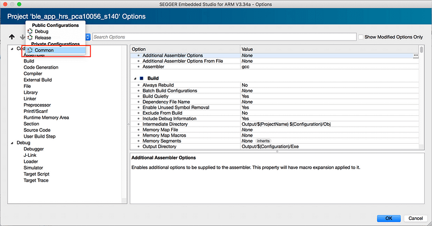Click the up arrow navigation icon
This screenshot has height=226, width=432.
click(x=12, y=37)
